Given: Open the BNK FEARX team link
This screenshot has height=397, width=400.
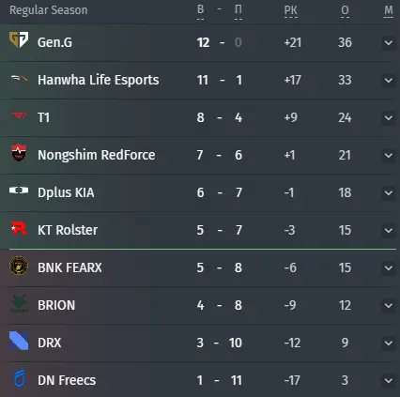Looking at the screenshot, I should coord(69,267).
